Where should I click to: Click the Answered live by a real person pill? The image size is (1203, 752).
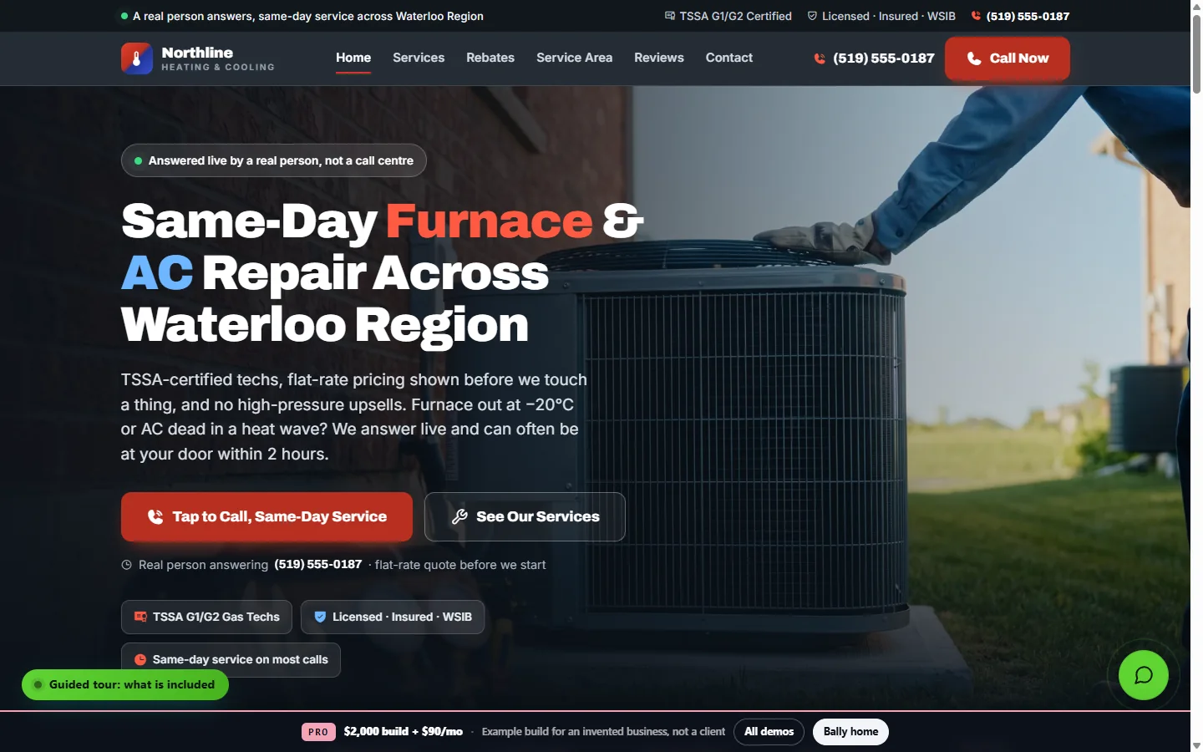pyautogui.click(x=274, y=160)
